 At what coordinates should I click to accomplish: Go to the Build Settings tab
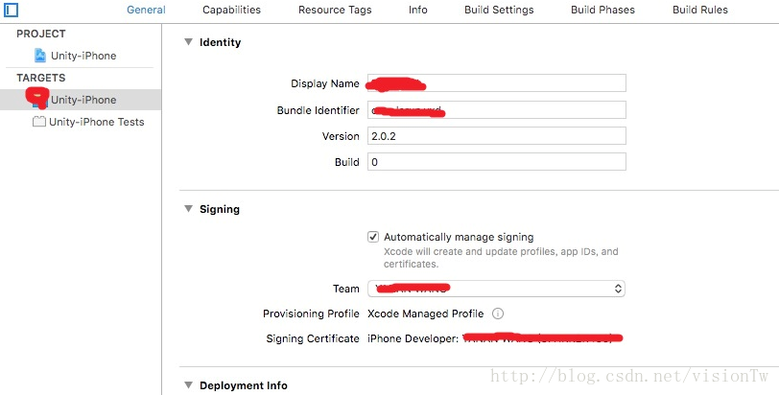499,10
